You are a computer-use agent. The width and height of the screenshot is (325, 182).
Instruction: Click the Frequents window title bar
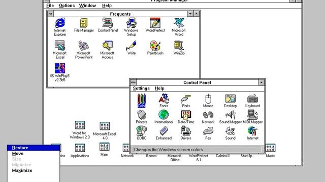[120, 14]
